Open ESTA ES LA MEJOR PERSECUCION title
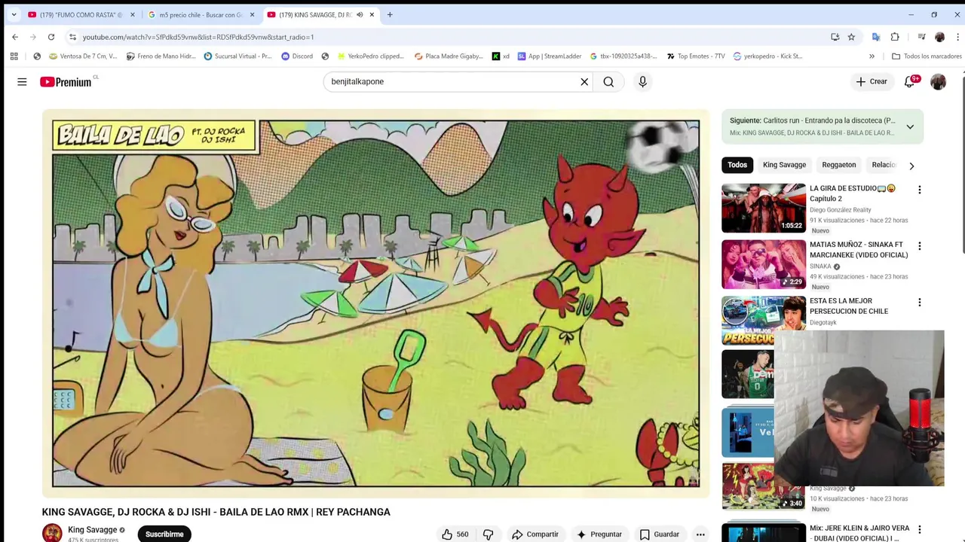 pyautogui.click(x=848, y=306)
